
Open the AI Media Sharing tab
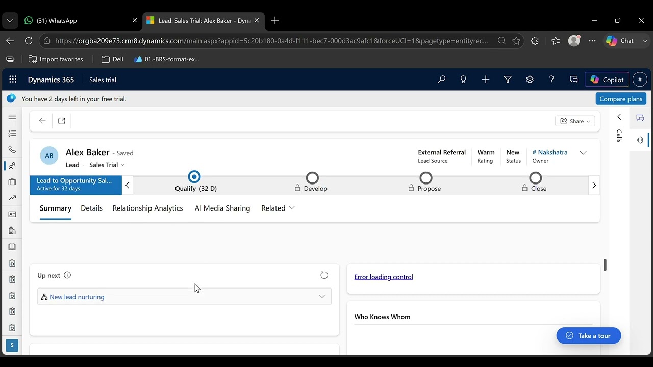(x=222, y=208)
